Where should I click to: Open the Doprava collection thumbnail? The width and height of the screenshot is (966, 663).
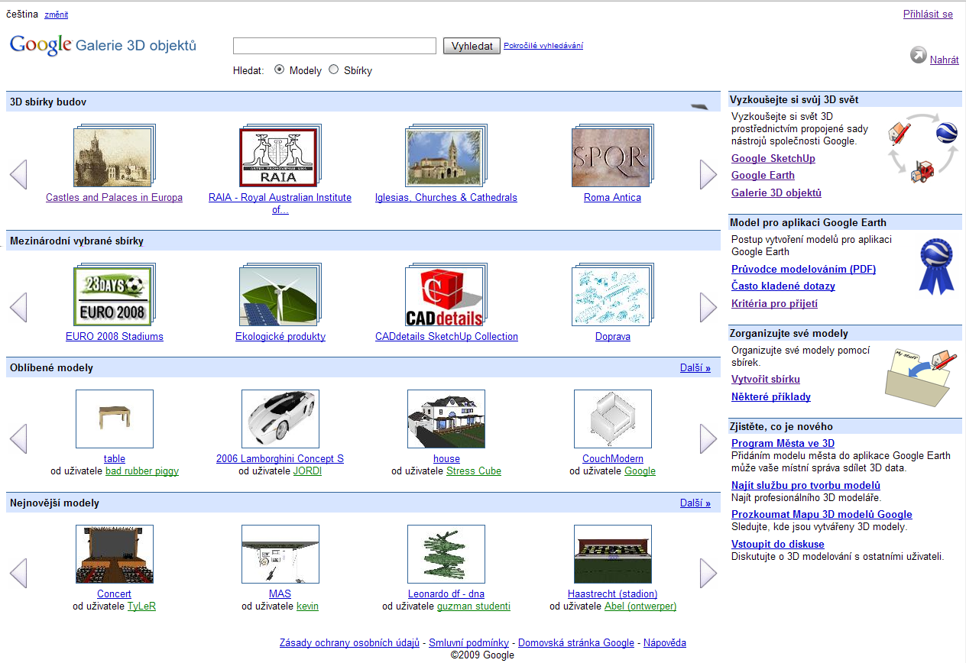(x=612, y=295)
